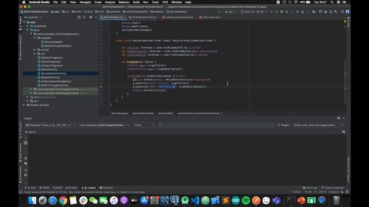
Task: Switch to the activity_movie_detail.xml tab
Action: tap(179, 17)
